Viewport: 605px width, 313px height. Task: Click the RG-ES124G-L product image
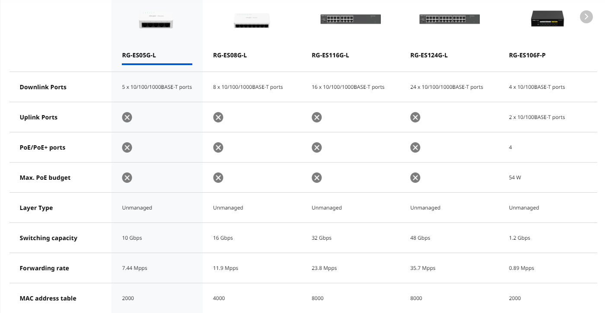click(x=449, y=19)
